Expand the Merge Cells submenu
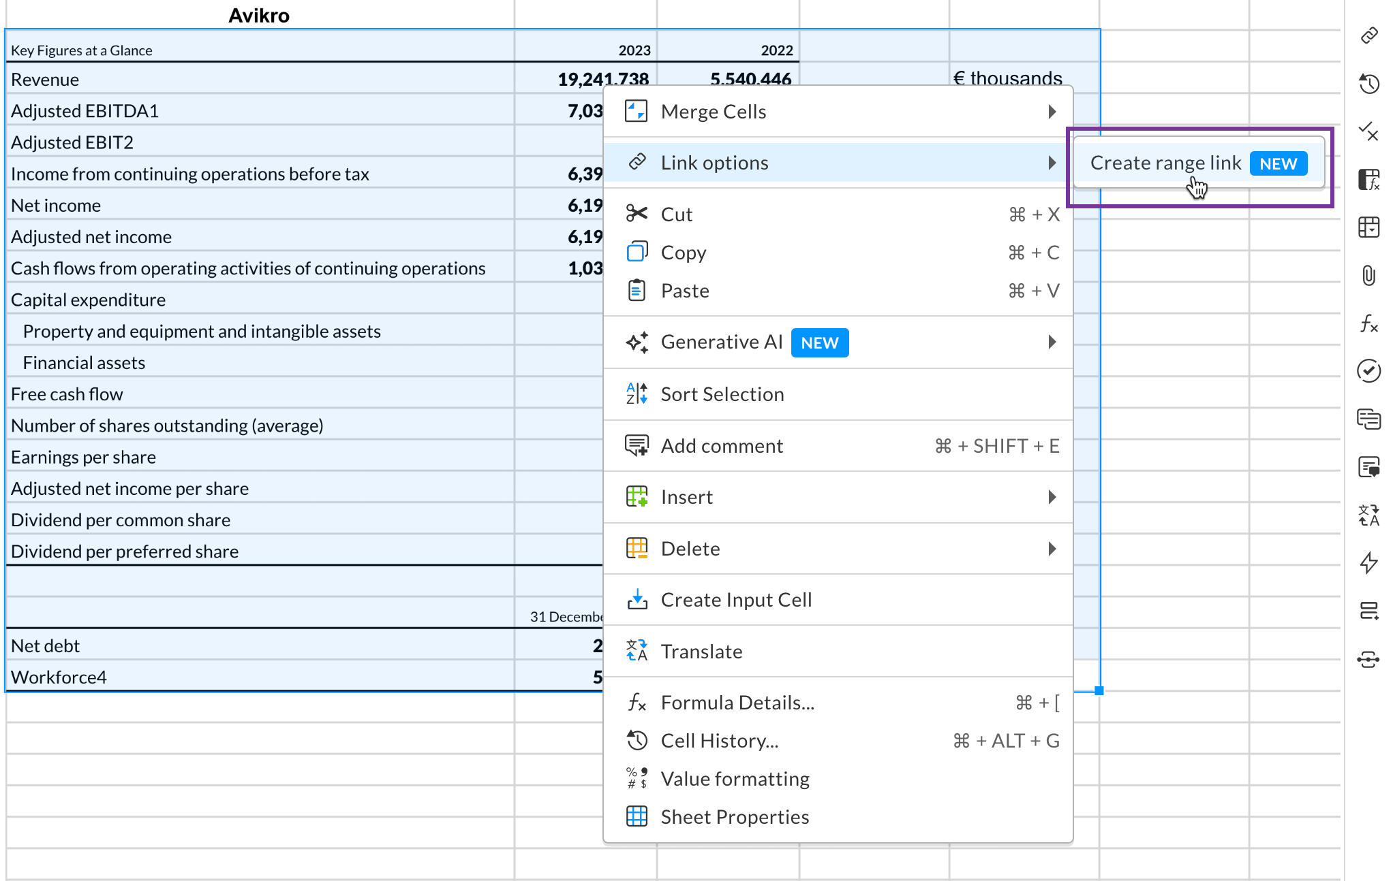Image resolution: width=1393 pixels, height=881 pixels. click(x=1052, y=111)
